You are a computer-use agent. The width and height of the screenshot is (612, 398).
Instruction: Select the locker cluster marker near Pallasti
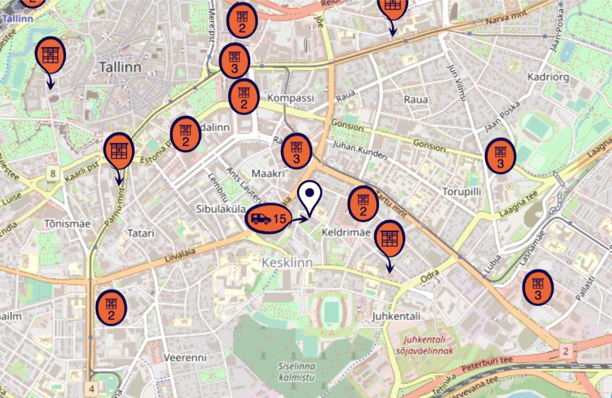pyautogui.click(x=538, y=288)
